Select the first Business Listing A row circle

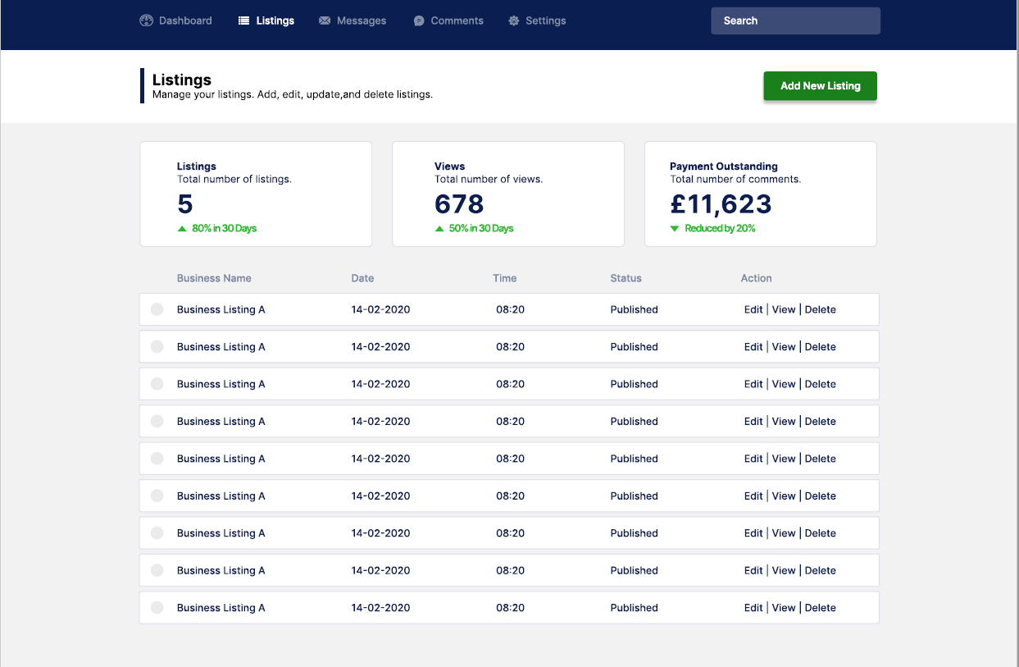(x=157, y=309)
